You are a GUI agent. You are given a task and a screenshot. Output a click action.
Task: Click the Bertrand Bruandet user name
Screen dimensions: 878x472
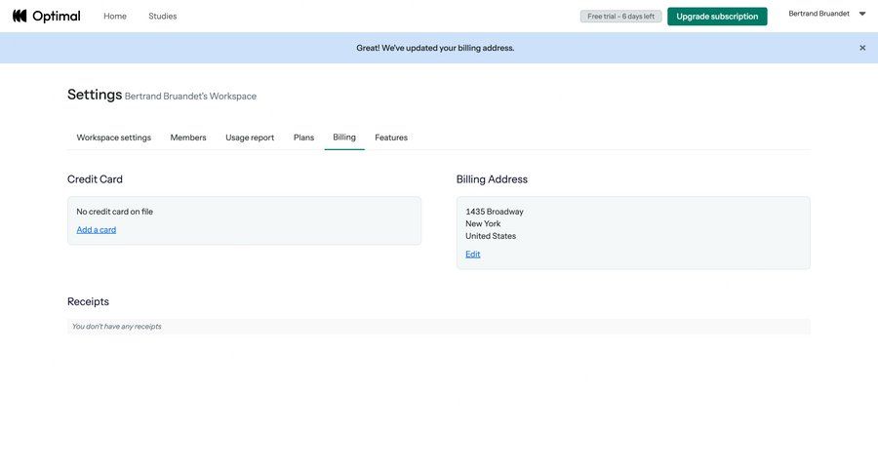tap(818, 14)
